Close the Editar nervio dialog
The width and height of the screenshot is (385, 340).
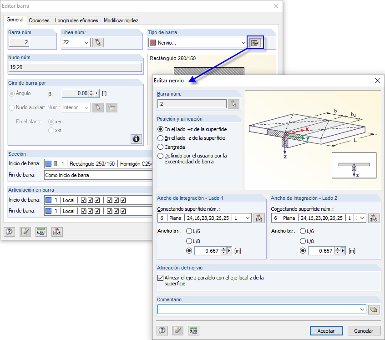pos(378,81)
